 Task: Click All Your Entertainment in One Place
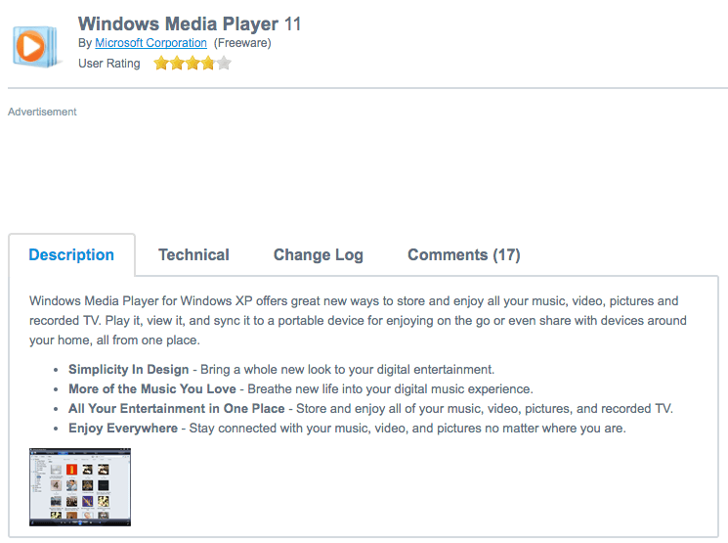click(x=177, y=409)
